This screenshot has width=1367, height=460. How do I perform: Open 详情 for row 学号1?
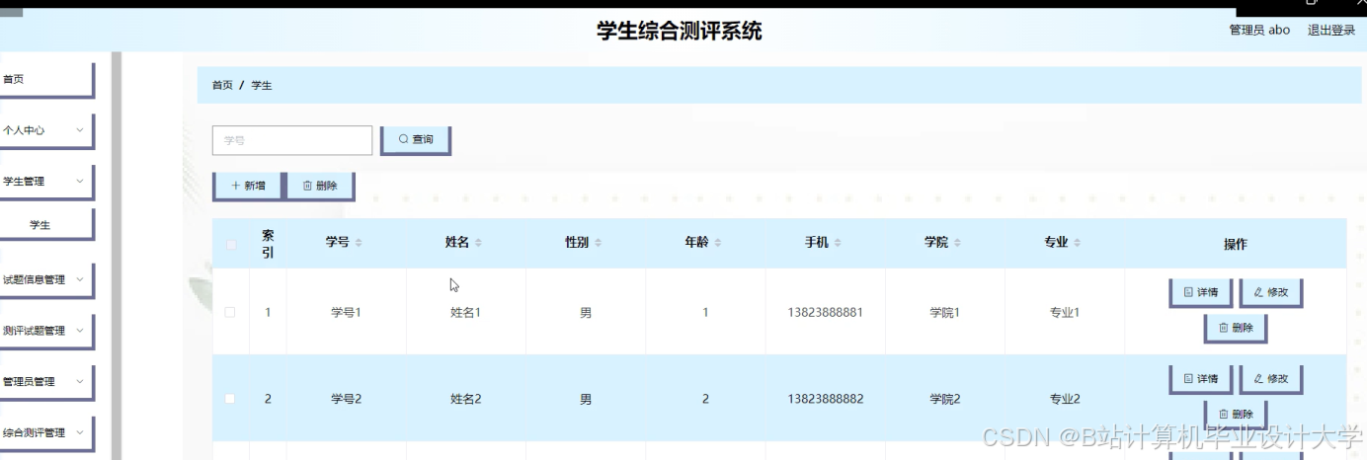point(1201,293)
